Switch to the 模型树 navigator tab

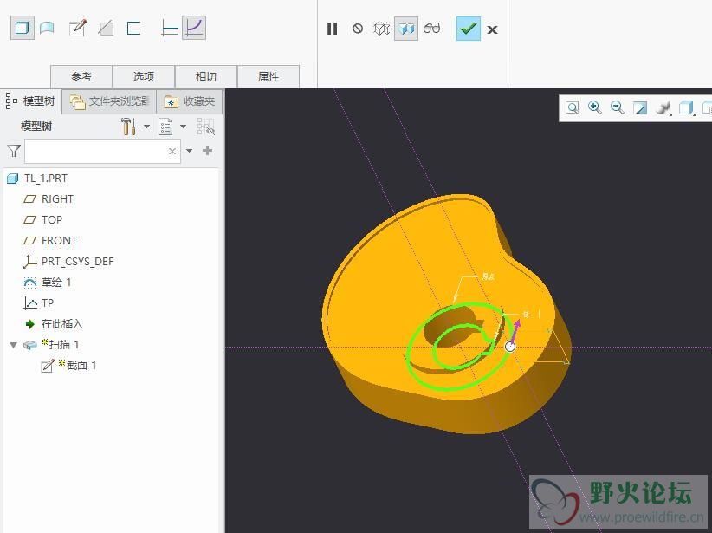coord(31,101)
